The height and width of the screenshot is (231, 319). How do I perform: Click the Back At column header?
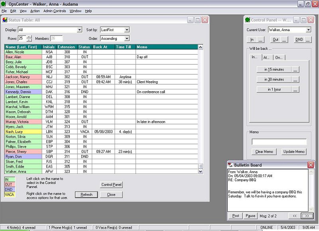pyautogui.click(x=103, y=47)
